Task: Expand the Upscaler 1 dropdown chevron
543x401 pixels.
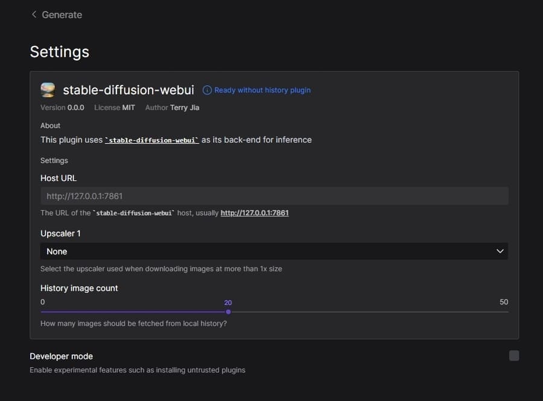Action: 500,251
